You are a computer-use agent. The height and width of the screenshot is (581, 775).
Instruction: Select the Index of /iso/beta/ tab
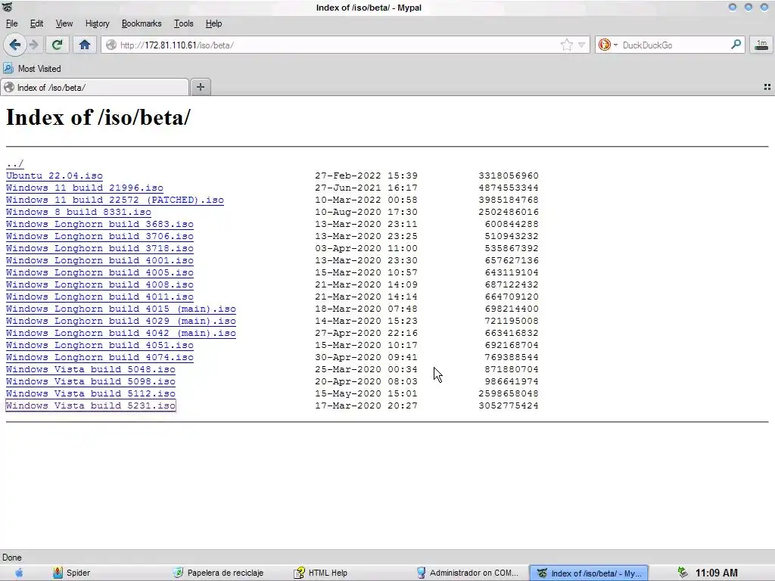95,88
